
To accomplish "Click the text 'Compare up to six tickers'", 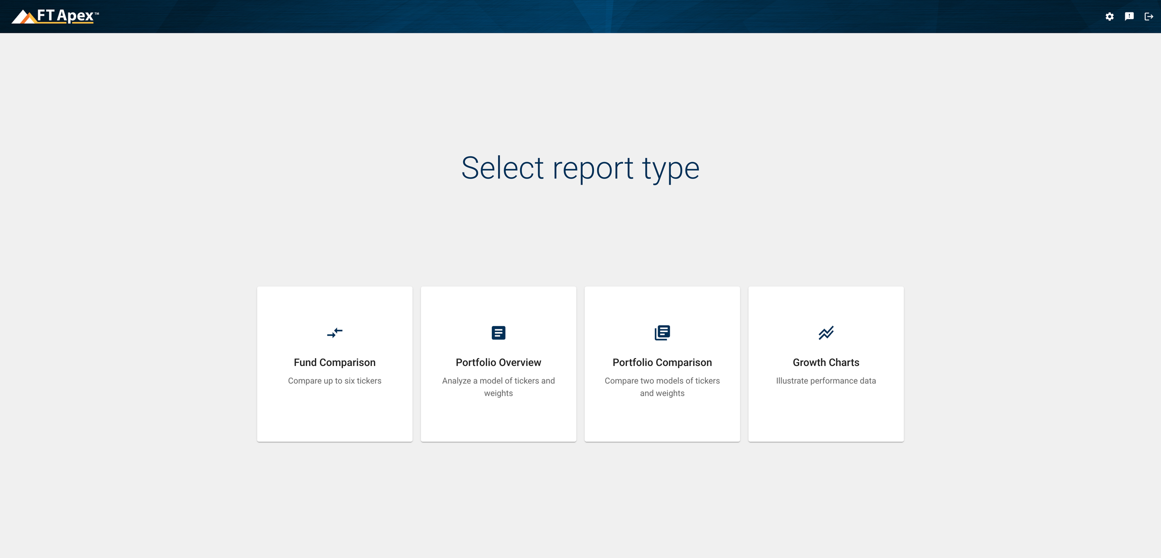I will 335,380.
